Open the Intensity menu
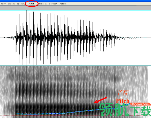The height and width of the screenshot is (118, 151). [x=42, y=4]
